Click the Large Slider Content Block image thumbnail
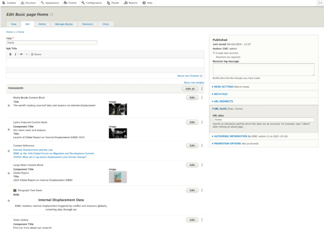The width and height of the screenshot is (324, 230). (118, 177)
